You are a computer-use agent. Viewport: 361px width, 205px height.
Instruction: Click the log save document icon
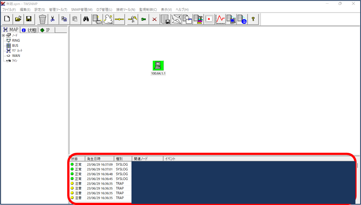click(165, 19)
